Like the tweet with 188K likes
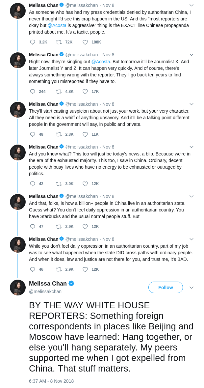 coord(85,42)
